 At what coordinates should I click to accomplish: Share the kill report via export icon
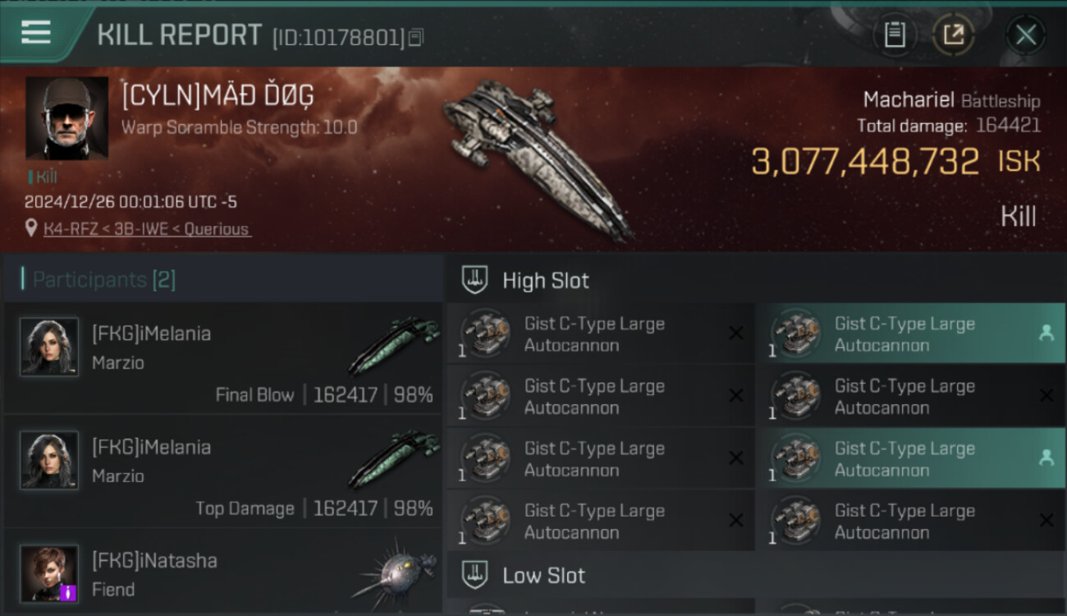(953, 34)
